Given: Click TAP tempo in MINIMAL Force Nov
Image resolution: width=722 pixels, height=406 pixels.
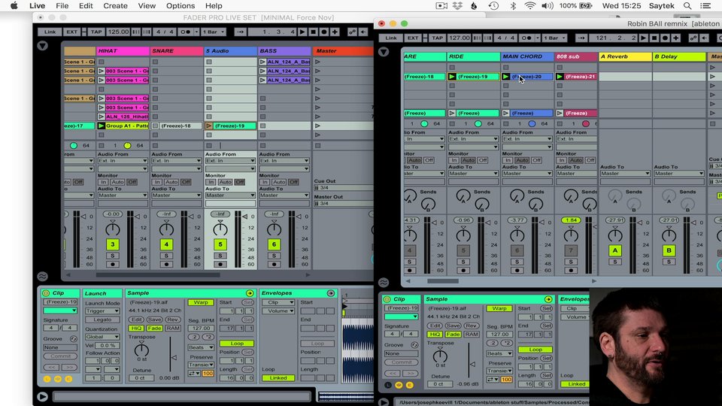Looking at the screenshot, I should pyautogui.click(x=96, y=32).
